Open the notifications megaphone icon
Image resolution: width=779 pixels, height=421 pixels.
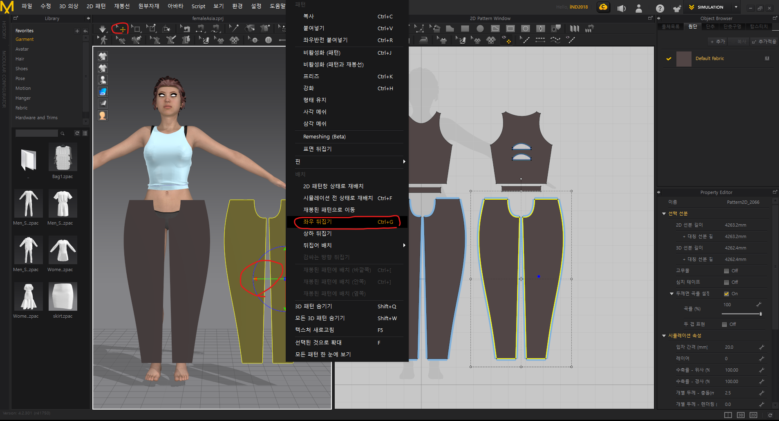tap(621, 8)
